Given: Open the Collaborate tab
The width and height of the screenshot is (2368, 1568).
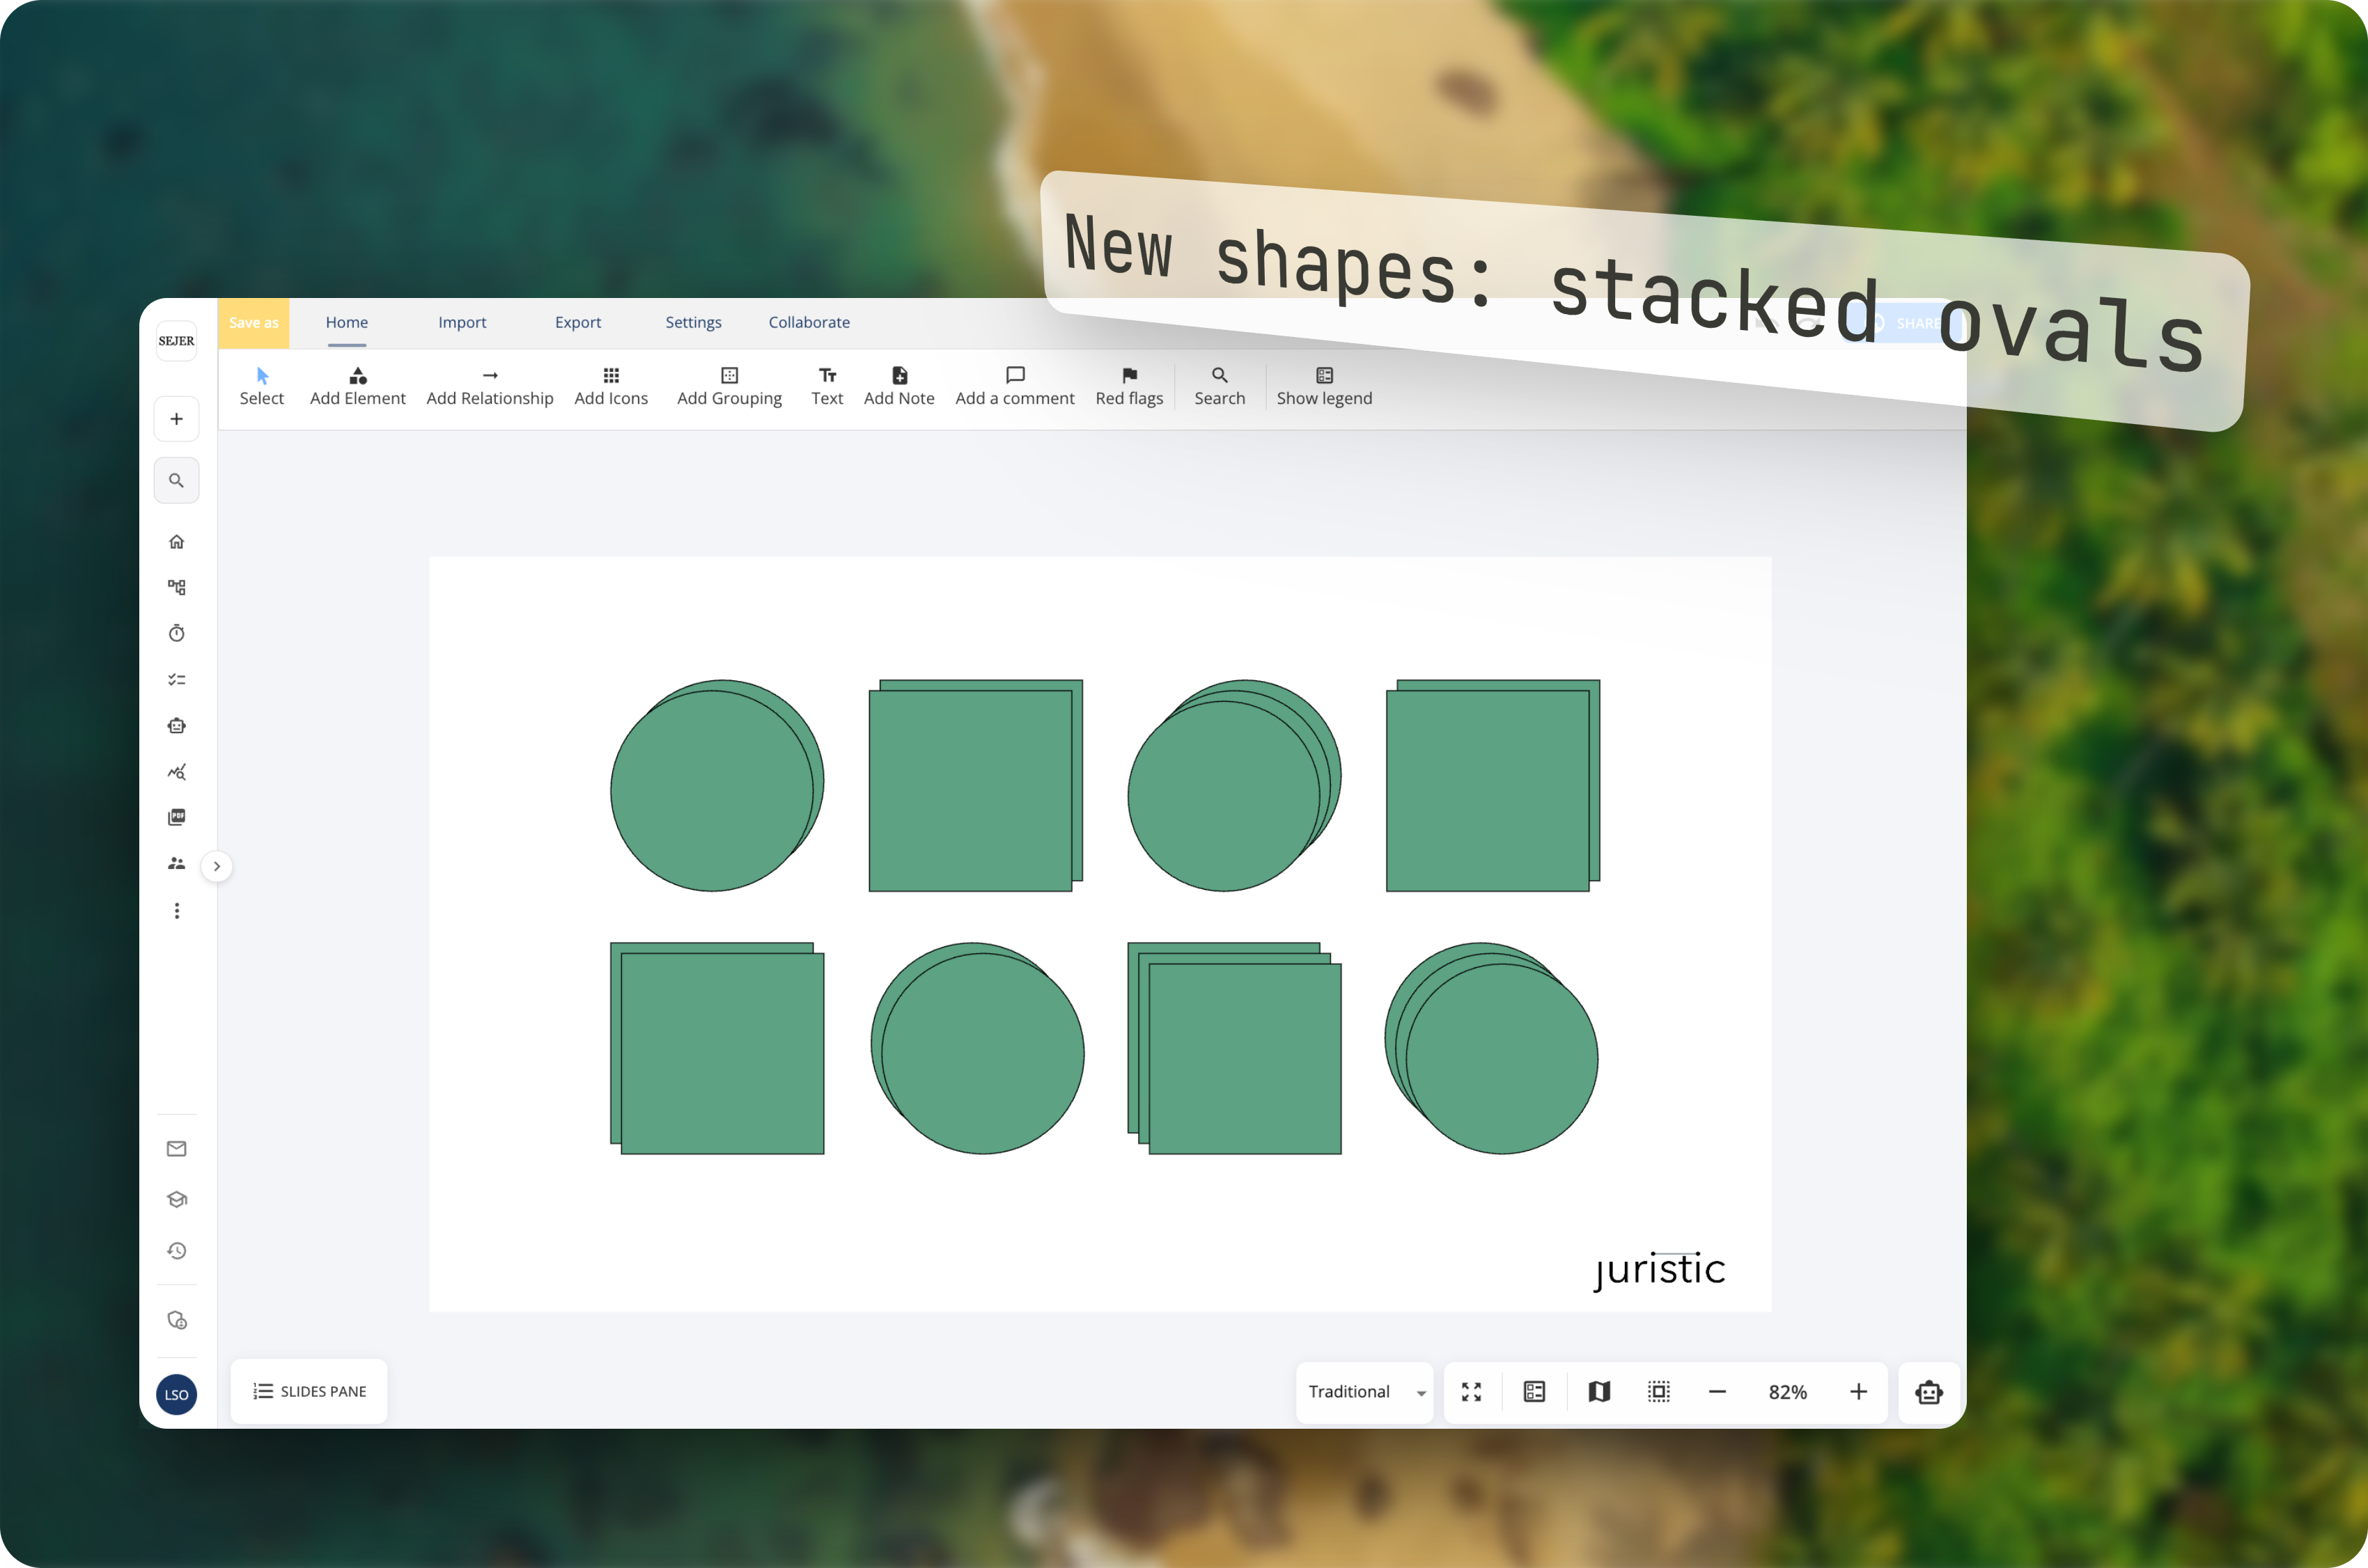Looking at the screenshot, I should (x=809, y=322).
